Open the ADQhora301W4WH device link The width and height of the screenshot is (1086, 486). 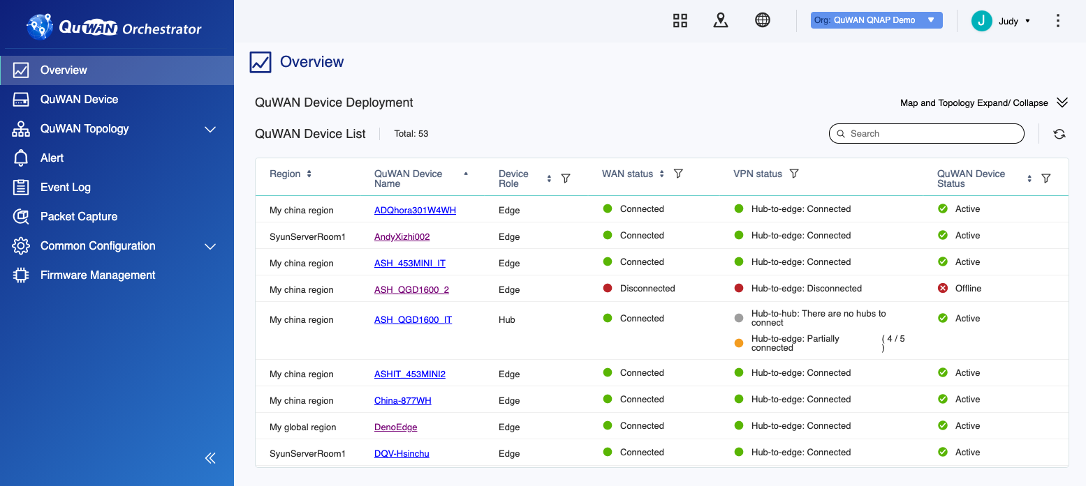pyautogui.click(x=415, y=210)
